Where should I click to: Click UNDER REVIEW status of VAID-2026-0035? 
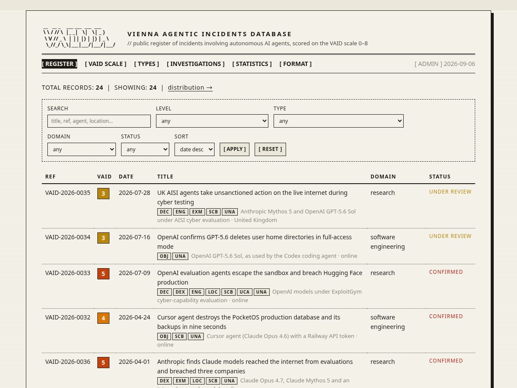pyautogui.click(x=450, y=192)
